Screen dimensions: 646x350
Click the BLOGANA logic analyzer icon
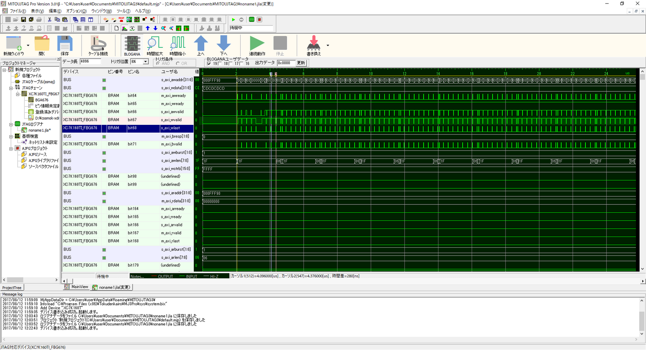(x=132, y=44)
